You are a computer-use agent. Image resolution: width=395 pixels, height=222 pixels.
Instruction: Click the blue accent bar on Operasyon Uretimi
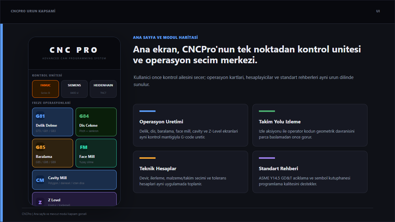click(148, 111)
